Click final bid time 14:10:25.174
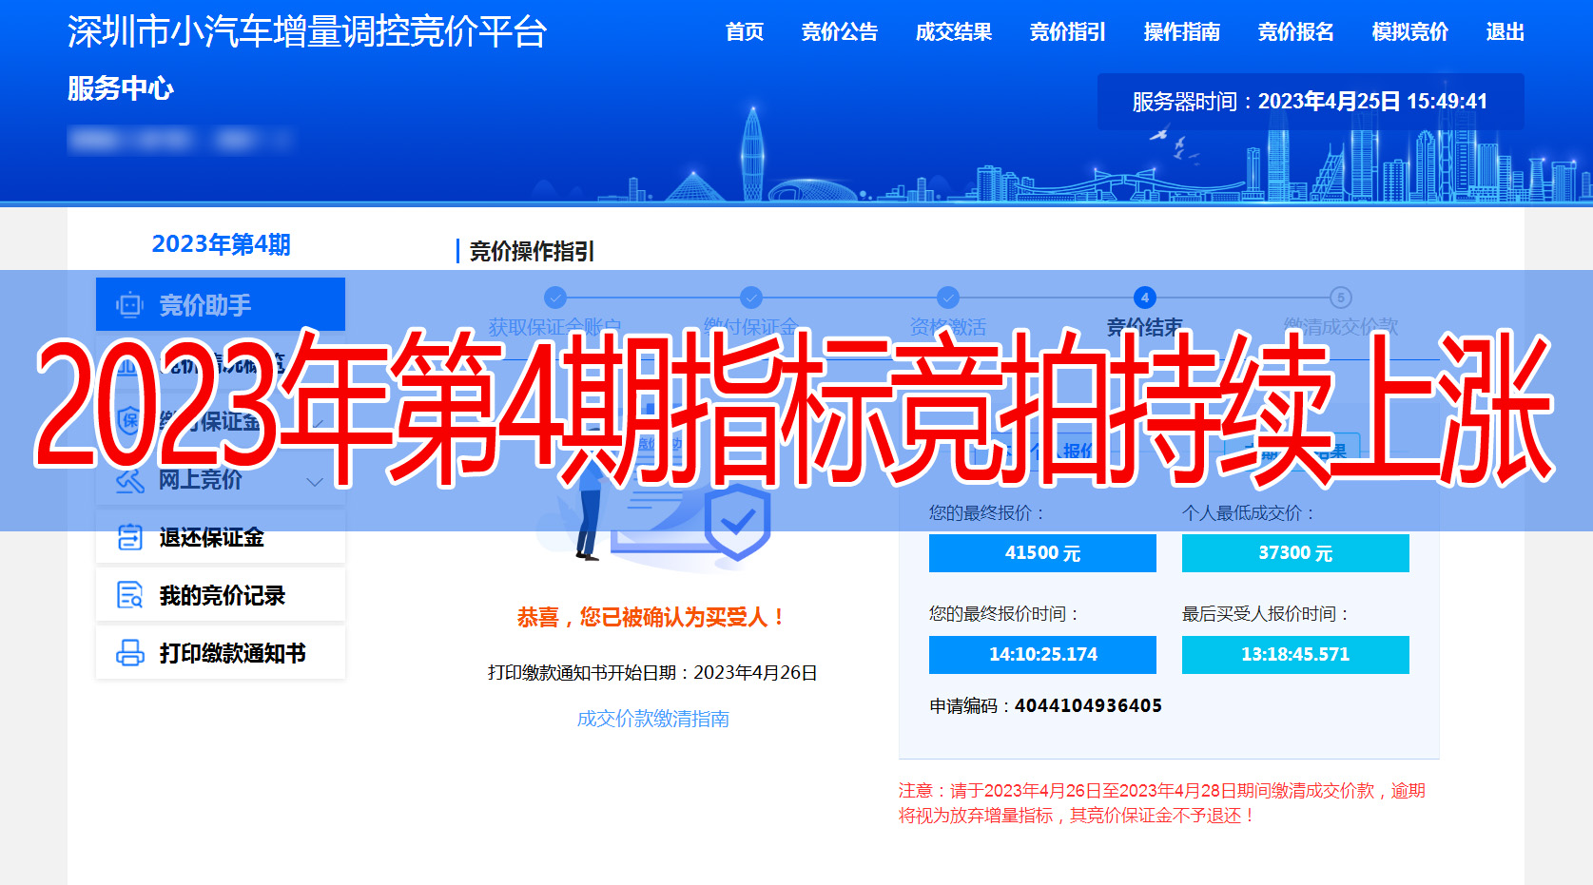The image size is (1593, 885). [x=1042, y=654]
